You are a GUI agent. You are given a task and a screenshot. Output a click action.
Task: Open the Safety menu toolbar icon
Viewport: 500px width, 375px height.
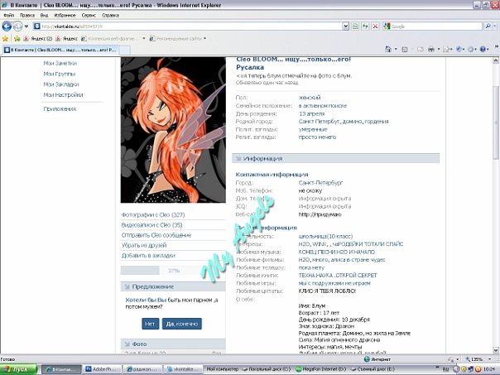point(459,50)
